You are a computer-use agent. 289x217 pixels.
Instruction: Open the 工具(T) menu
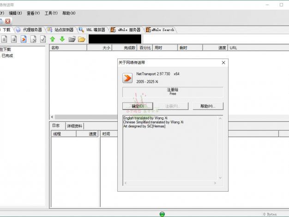[x=51, y=13]
